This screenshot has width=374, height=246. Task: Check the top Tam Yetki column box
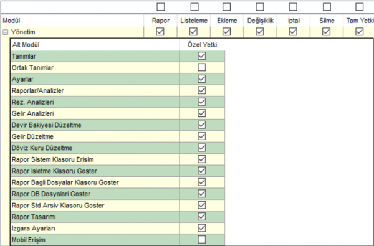(x=360, y=7)
